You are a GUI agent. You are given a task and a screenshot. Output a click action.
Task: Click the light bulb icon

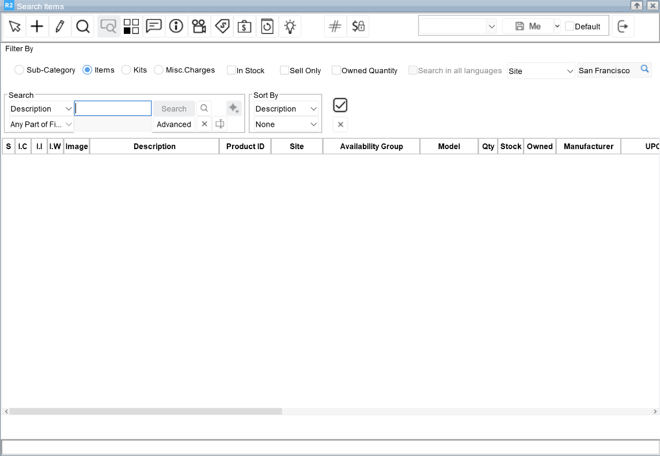(x=290, y=26)
